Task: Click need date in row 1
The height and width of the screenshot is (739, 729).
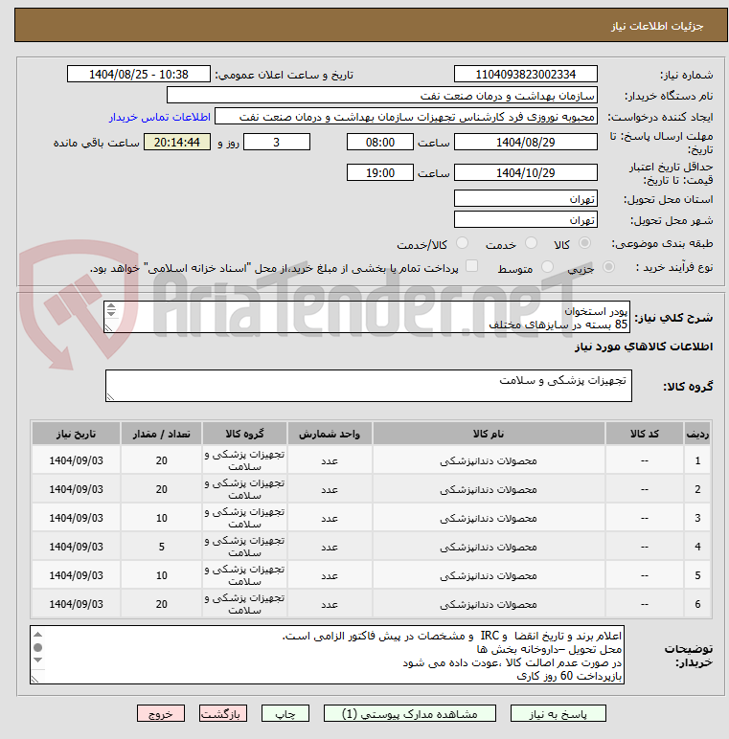Action: pos(76,460)
